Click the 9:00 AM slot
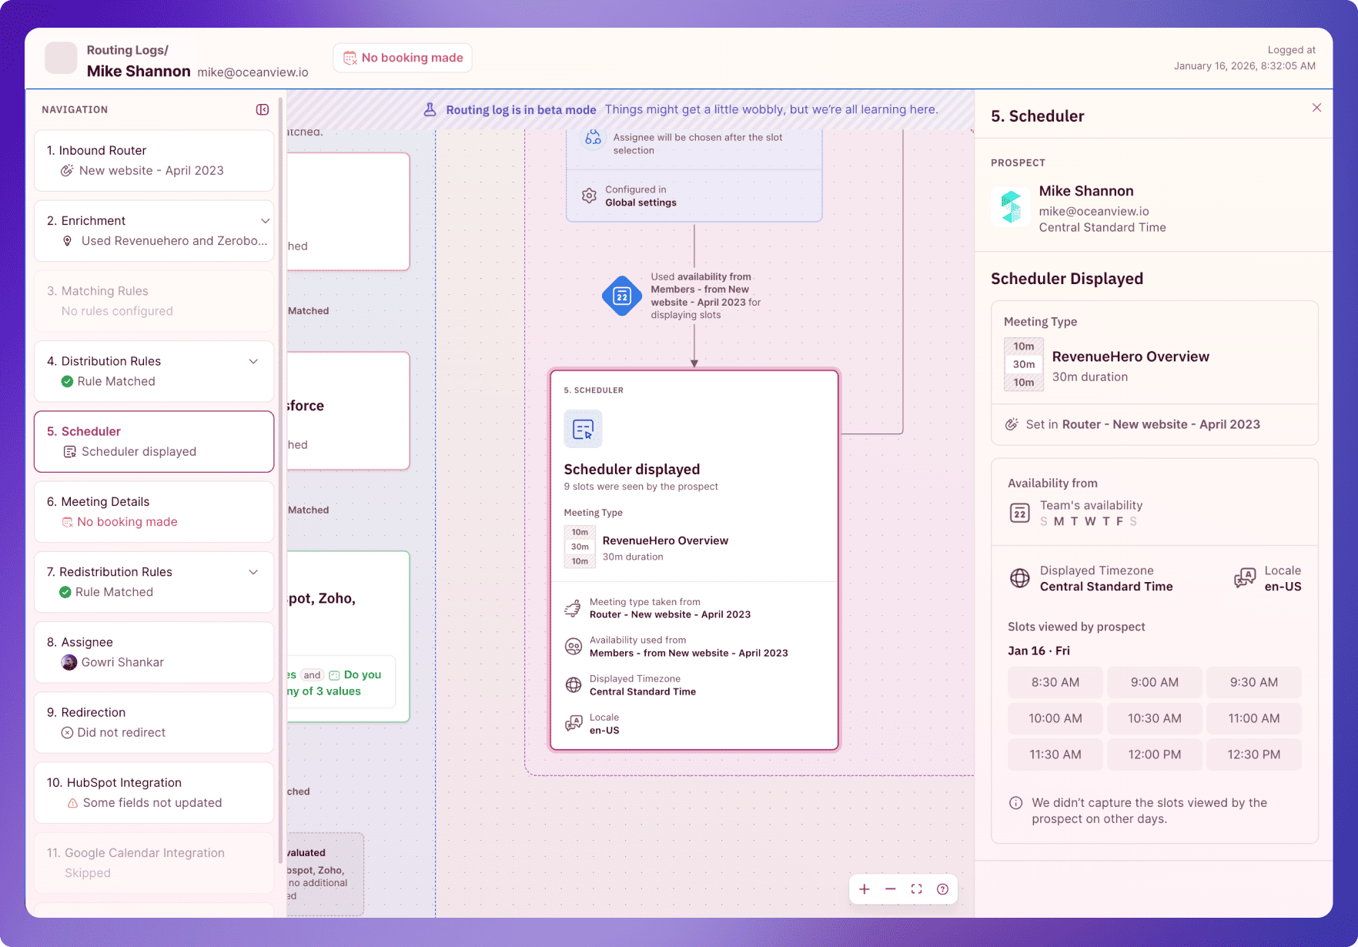This screenshot has height=947, width=1358. 1155,682
